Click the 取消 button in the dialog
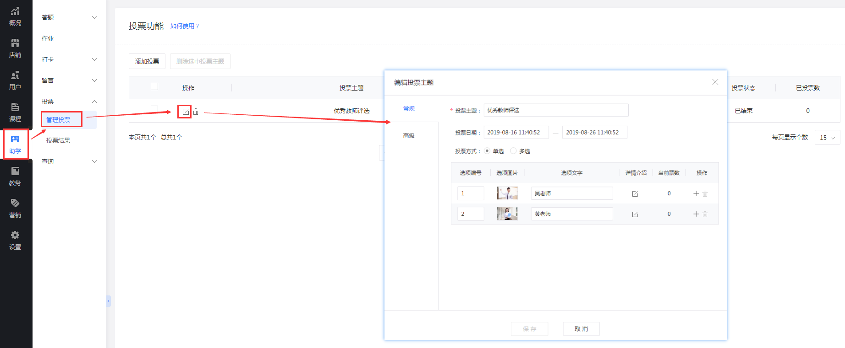 coord(581,329)
